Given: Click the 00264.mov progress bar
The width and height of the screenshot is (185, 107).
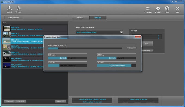Looking at the screenshot, I should coord(67,66).
